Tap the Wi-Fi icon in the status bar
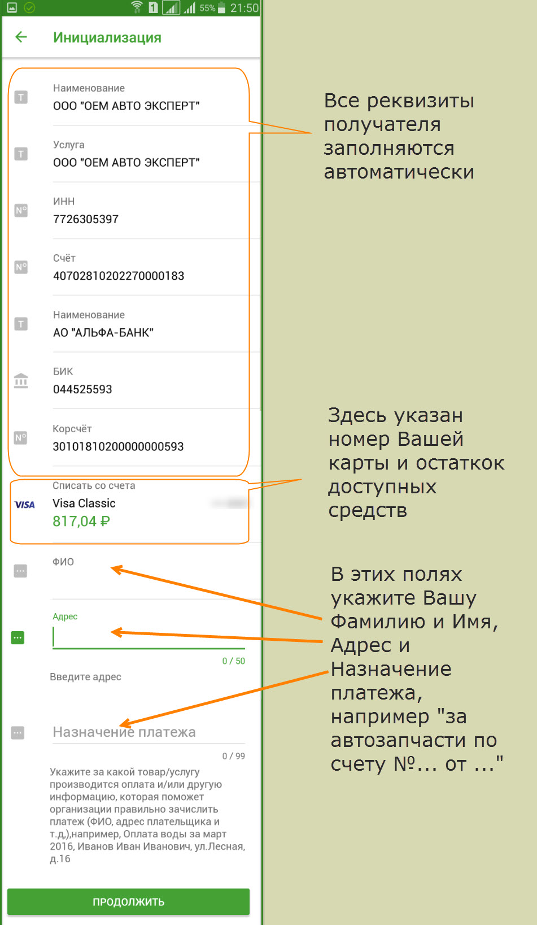Image resolution: width=537 pixels, height=925 pixels. [136, 7]
